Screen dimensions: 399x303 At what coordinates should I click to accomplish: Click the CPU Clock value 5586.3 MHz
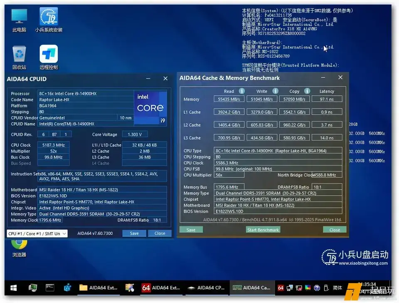click(x=278, y=163)
